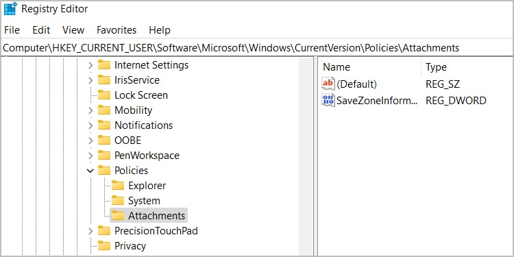Open the Edit menu
Viewport: 514px width, 257px height.
click(x=41, y=30)
